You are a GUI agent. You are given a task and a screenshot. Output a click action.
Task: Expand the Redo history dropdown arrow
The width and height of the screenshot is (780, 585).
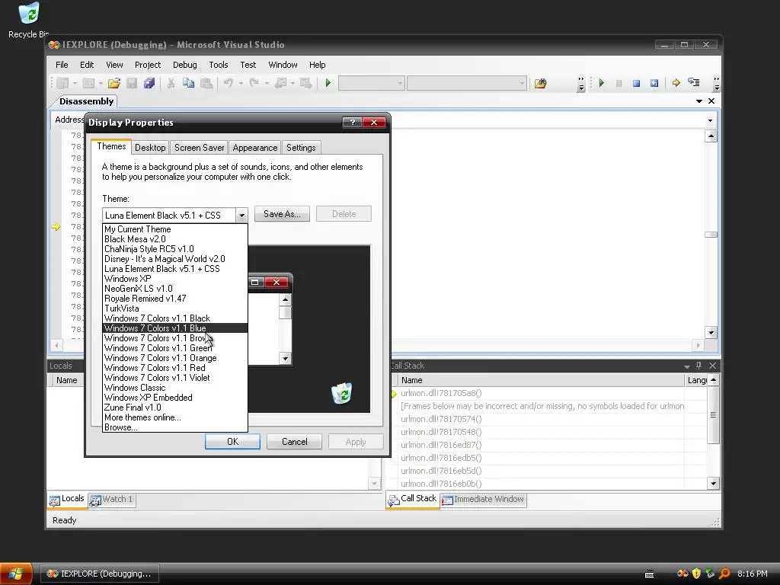(x=267, y=83)
